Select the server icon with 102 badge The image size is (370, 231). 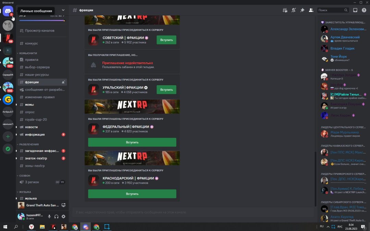point(8,87)
